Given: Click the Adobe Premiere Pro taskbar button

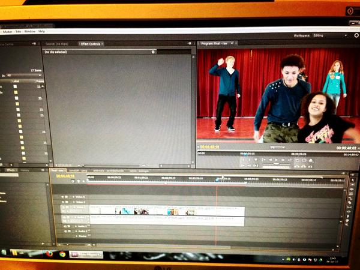Looking at the screenshot, I should click(86, 254).
